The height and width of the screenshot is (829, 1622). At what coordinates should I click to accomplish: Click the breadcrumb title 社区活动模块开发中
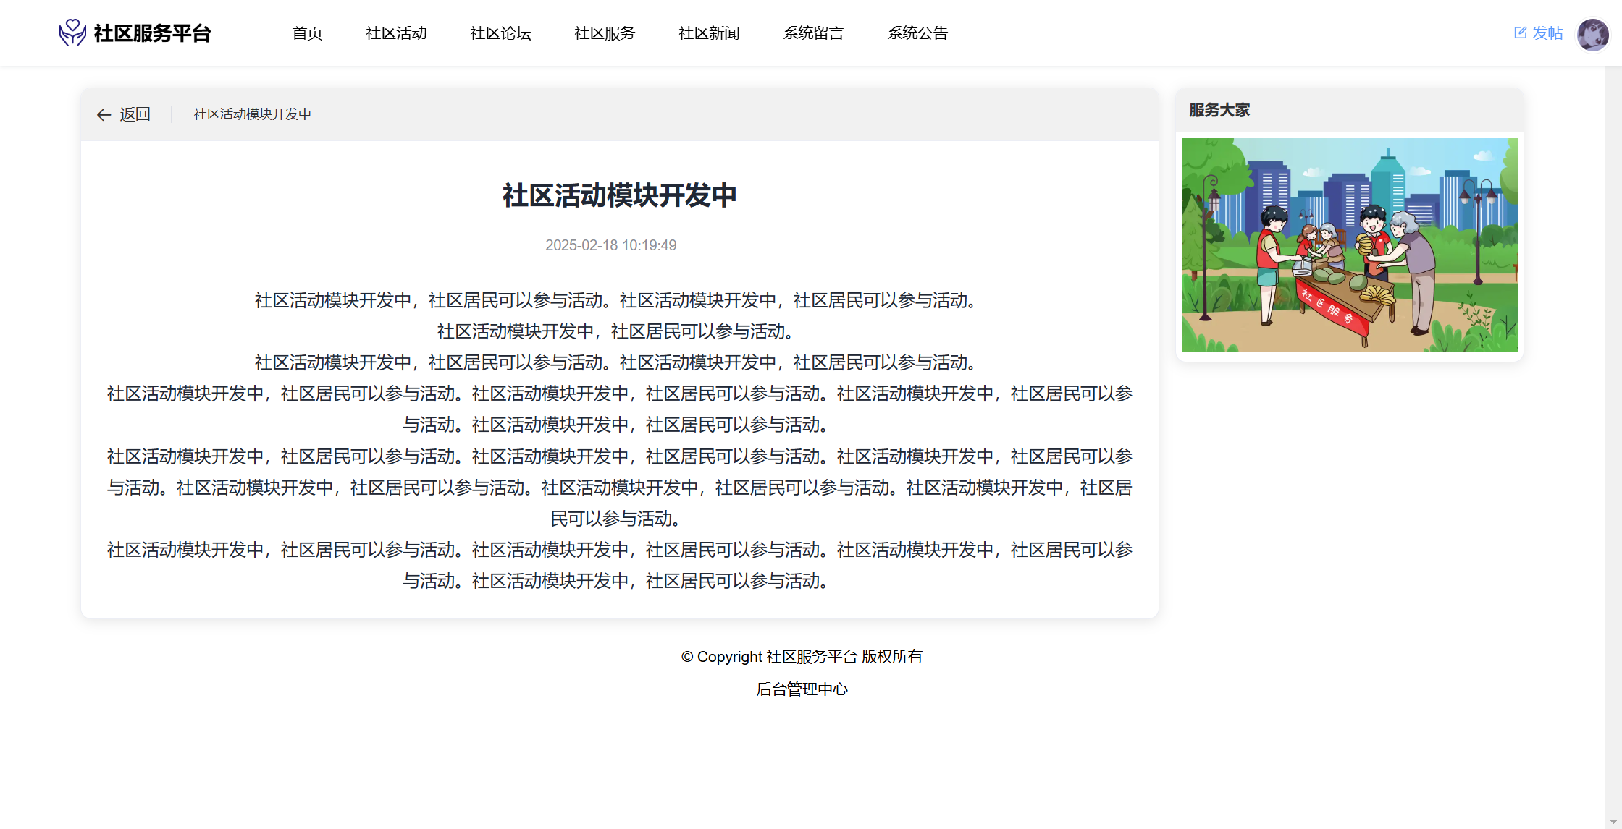point(252,114)
